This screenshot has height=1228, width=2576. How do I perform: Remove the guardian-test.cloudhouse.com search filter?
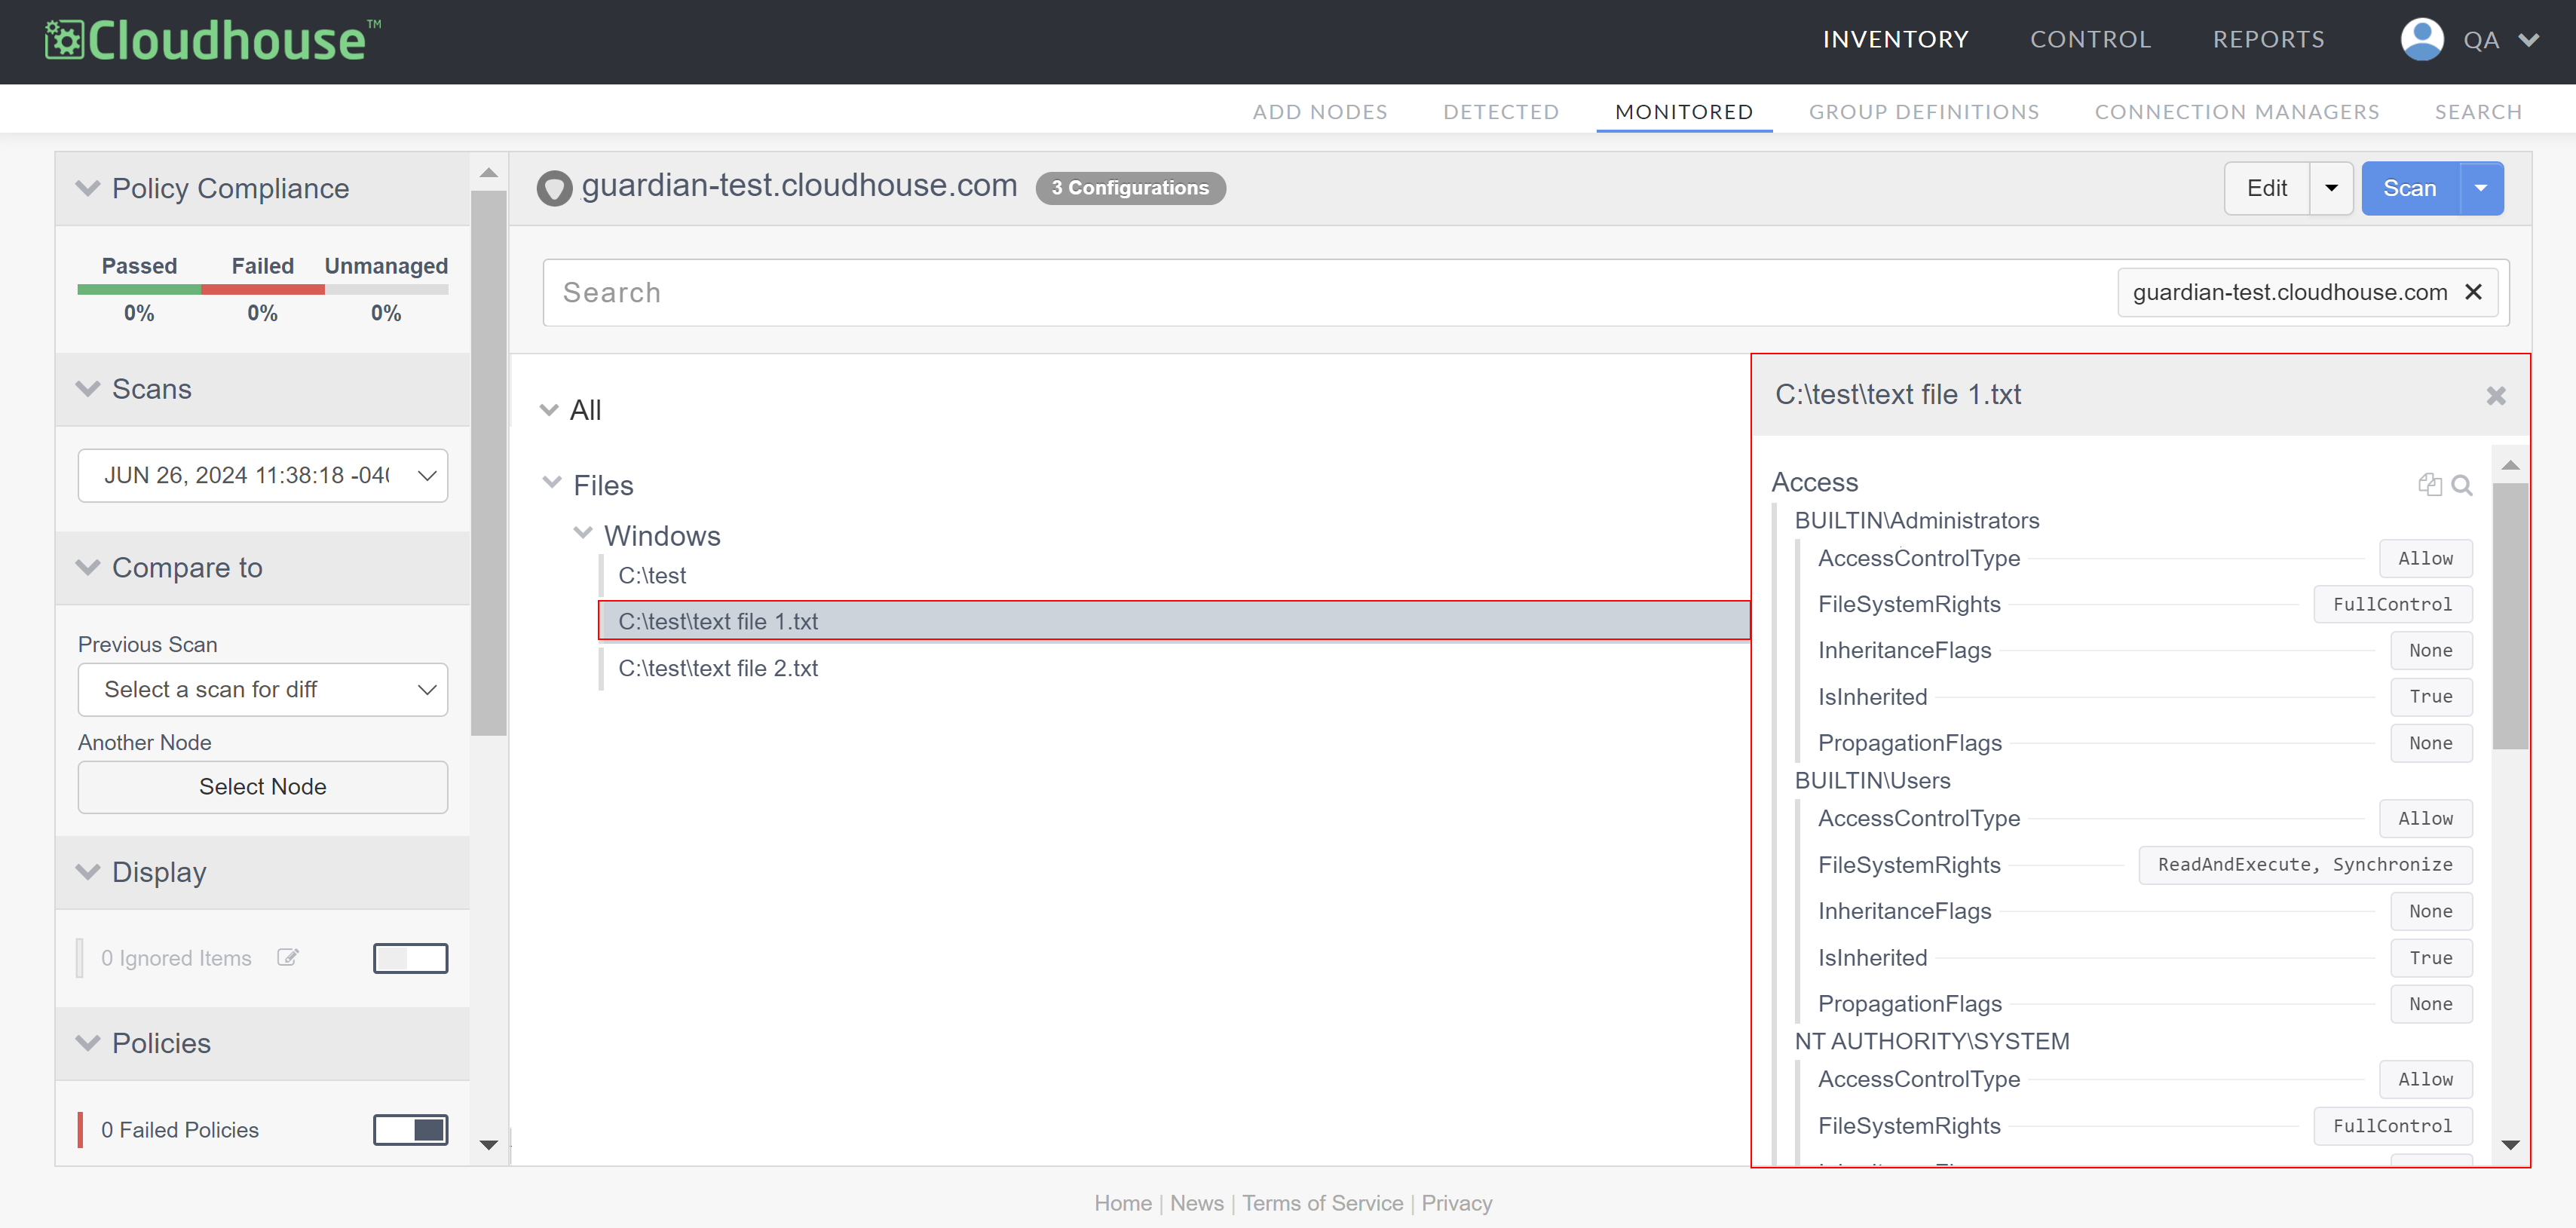[2473, 292]
